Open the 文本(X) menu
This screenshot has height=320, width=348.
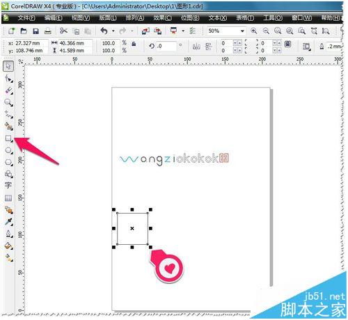(x=218, y=18)
